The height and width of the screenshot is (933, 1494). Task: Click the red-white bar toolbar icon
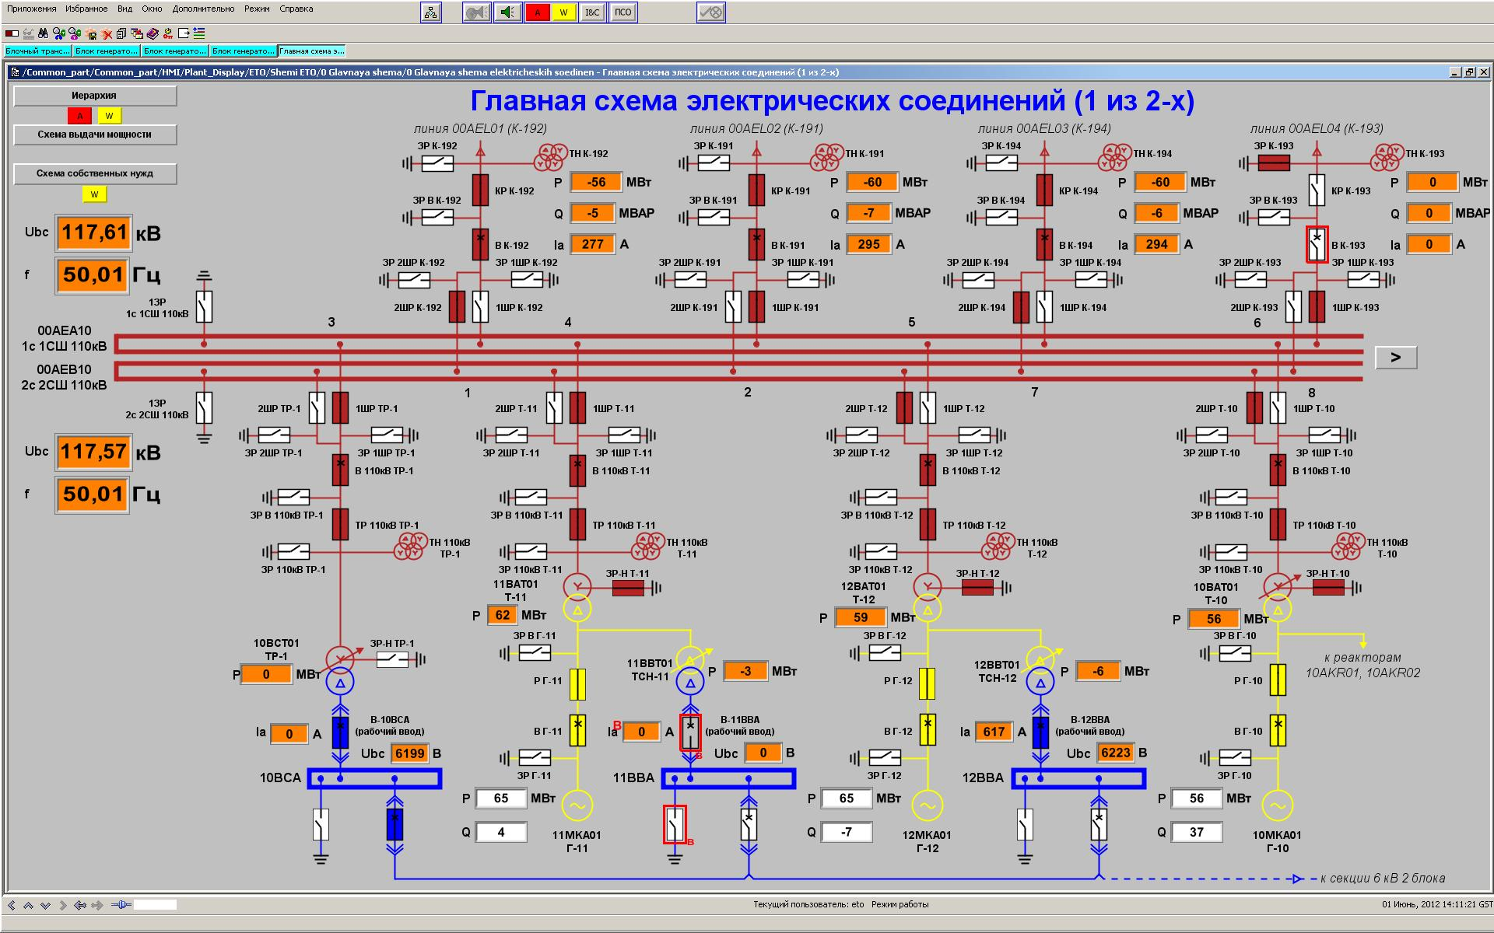[12, 33]
